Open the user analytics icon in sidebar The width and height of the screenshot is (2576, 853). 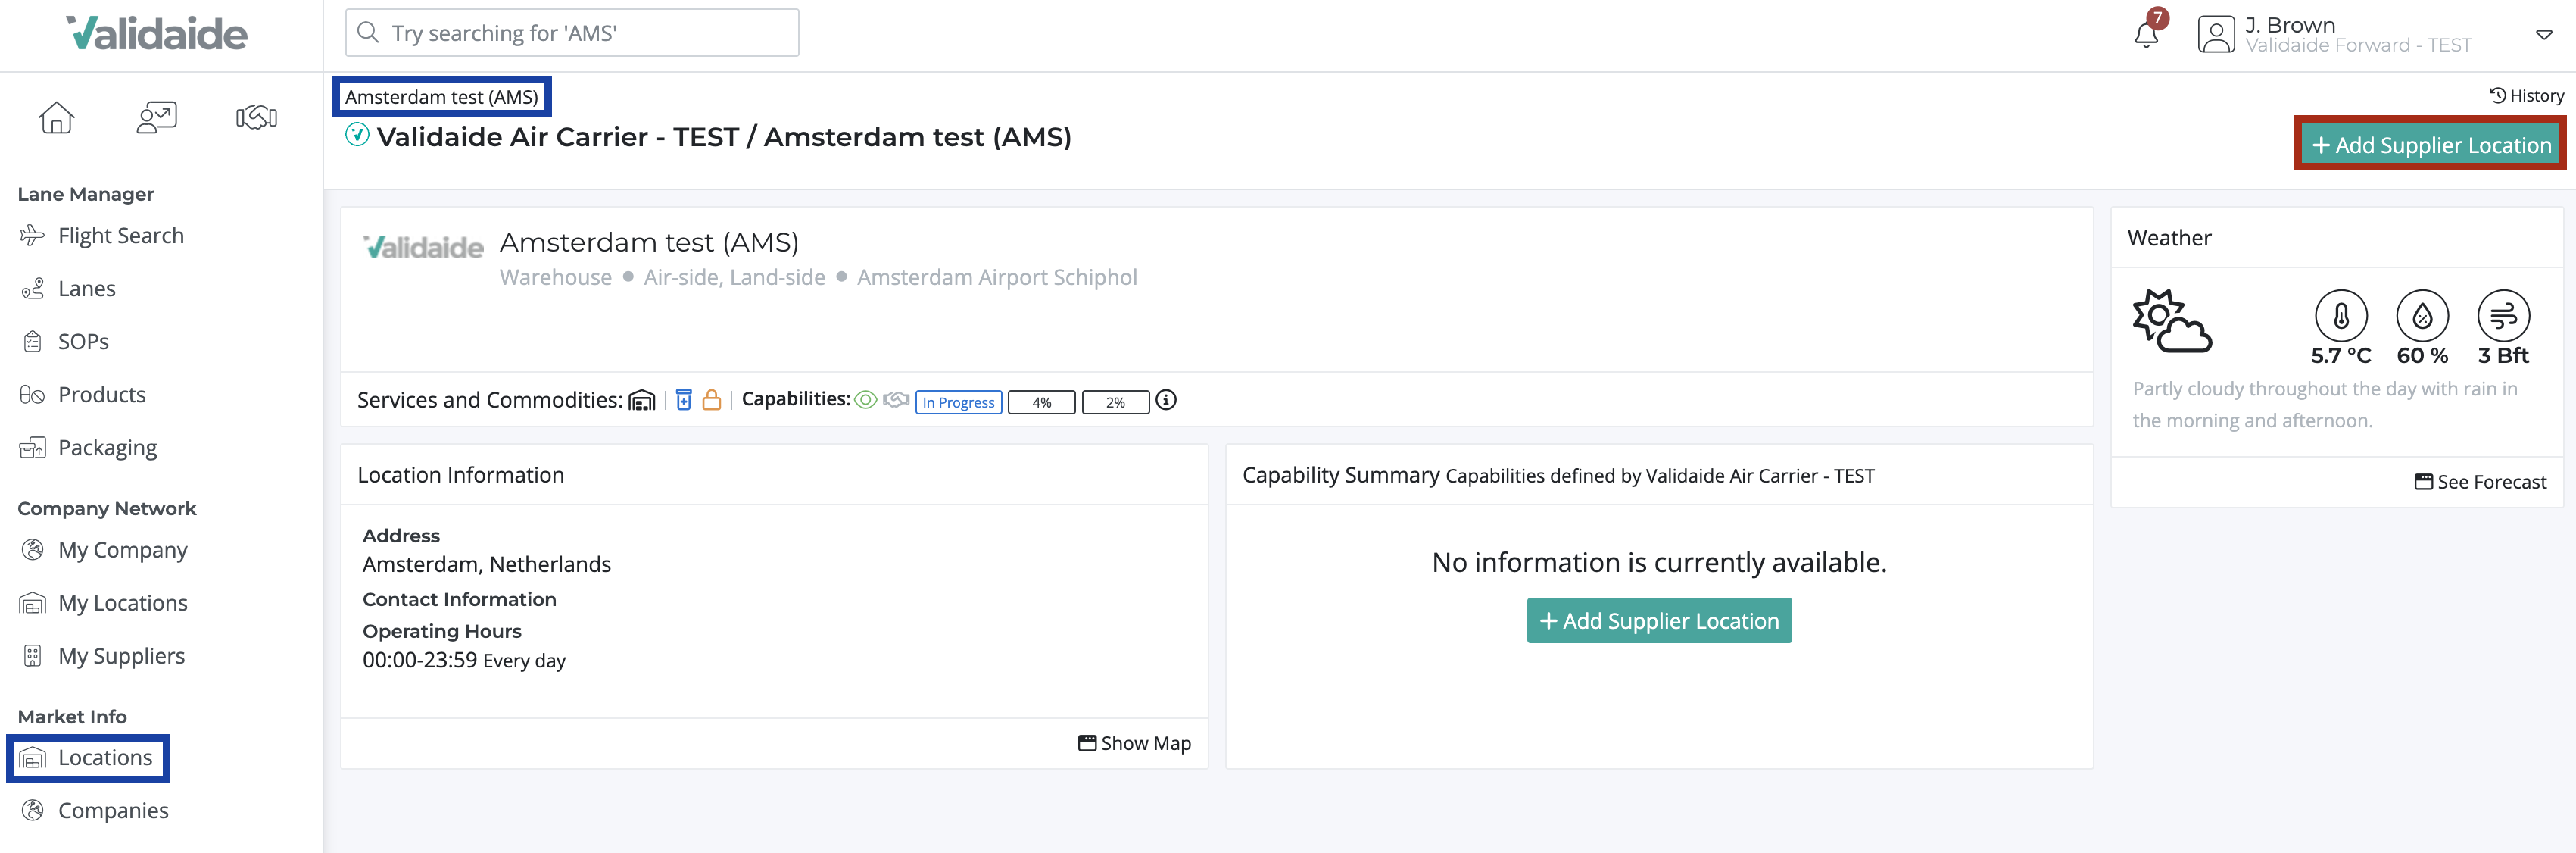click(157, 118)
